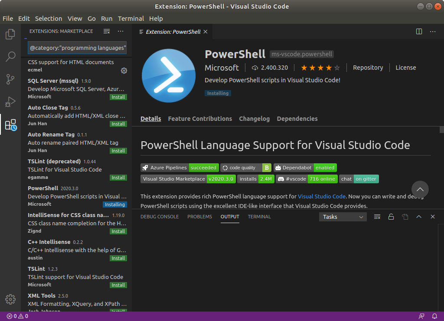Open the Selection menu
The image size is (444, 321).
pyautogui.click(x=49, y=19)
